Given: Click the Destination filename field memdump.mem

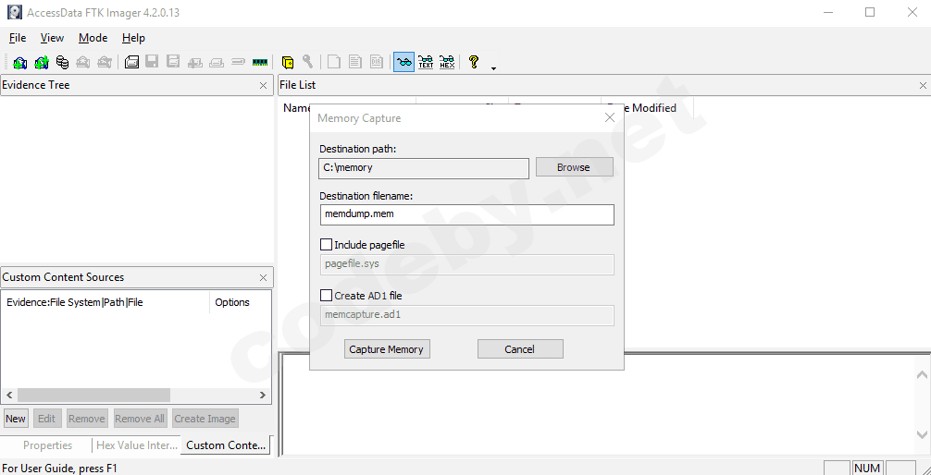Looking at the screenshot, I should pos(466,214).
